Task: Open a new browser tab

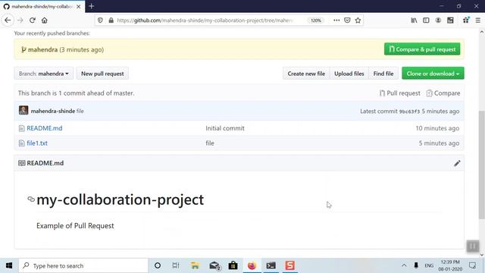Action: (x=91, y=6)
